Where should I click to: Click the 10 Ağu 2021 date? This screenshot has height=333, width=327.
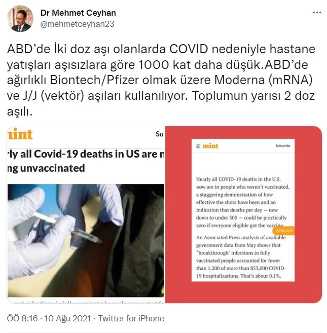(x=67, y=319)
